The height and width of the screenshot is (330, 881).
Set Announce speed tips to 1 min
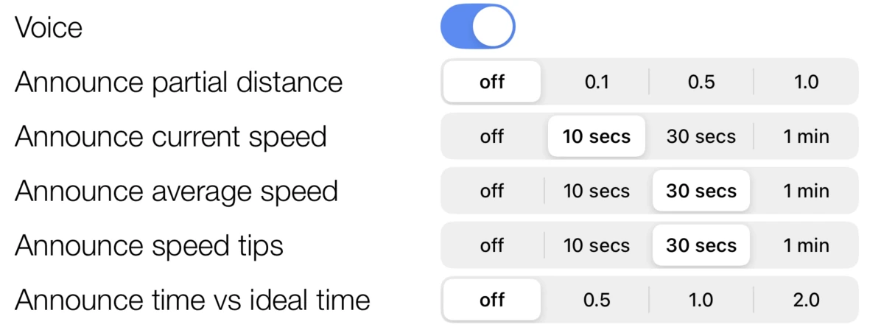(806, 245)
